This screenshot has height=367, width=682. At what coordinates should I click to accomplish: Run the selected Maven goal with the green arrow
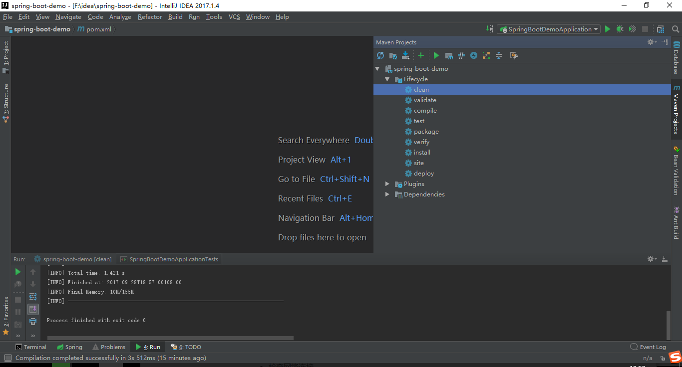[x=436, y=55]
